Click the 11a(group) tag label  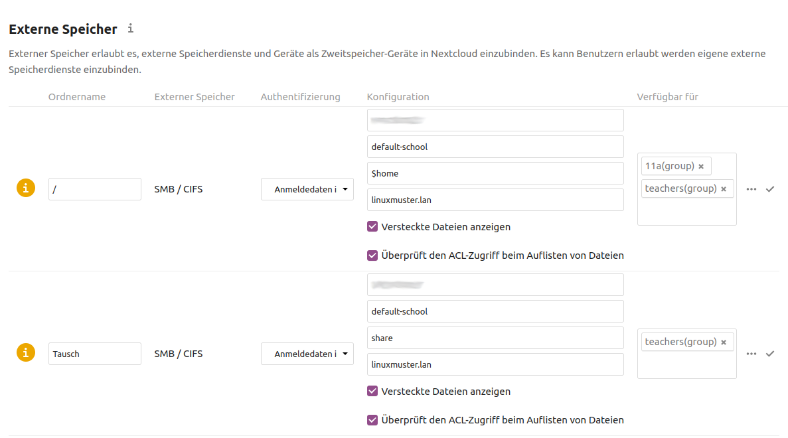coord(669,166)
